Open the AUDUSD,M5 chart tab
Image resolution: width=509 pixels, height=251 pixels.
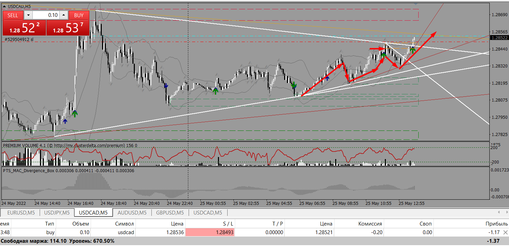pyautogui.click(x=132, y=212)
